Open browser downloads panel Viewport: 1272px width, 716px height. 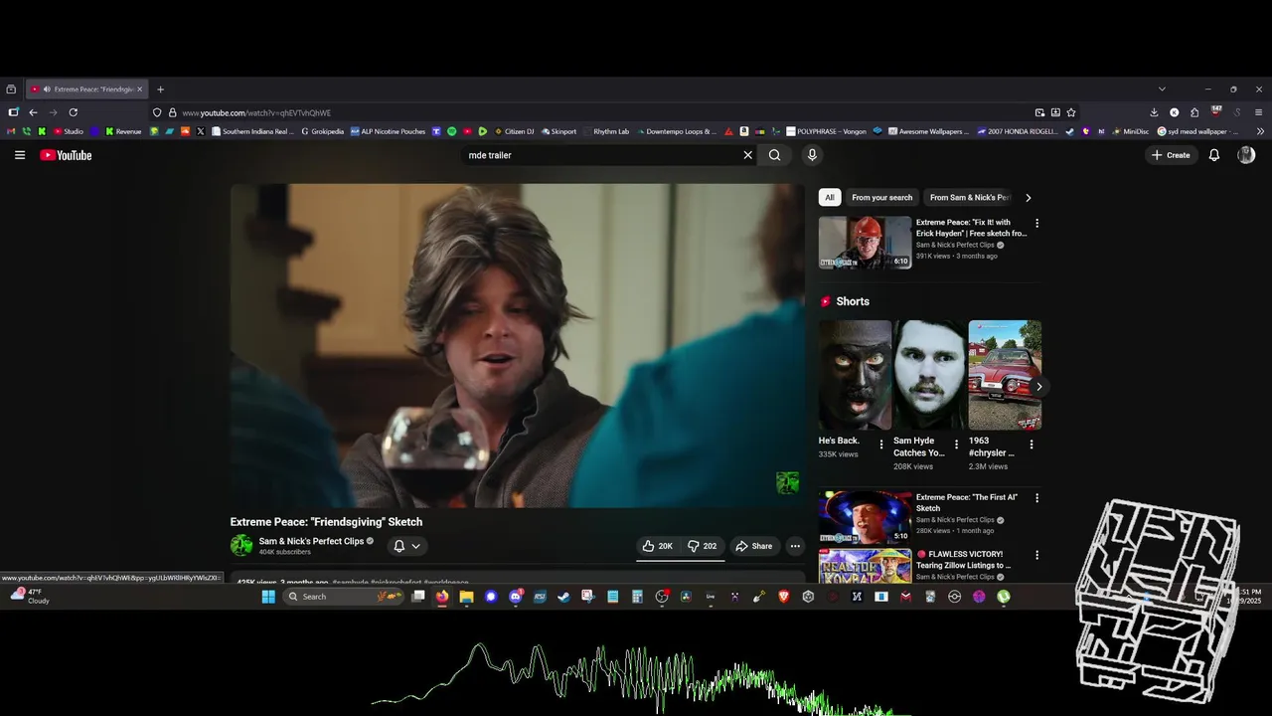point(1154,112)
